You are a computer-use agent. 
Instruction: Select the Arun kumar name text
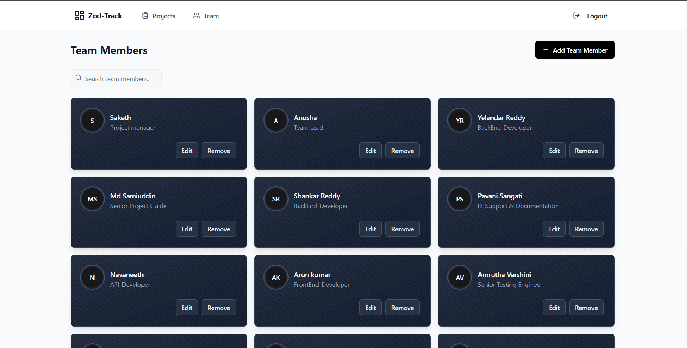tap(312, 275)
